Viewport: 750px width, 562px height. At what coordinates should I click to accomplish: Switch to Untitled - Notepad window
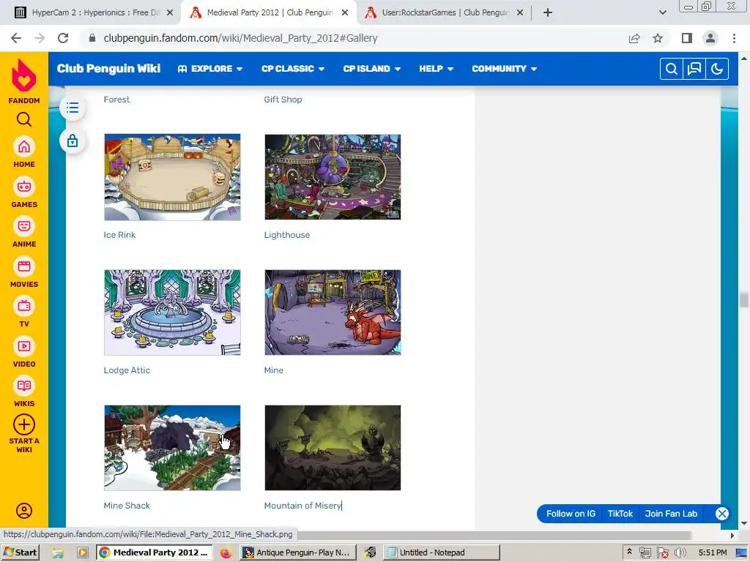click(442, 552)
